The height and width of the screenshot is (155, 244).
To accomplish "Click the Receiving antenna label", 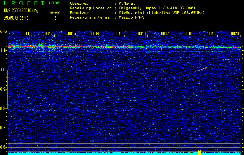I will coord(90,17).
